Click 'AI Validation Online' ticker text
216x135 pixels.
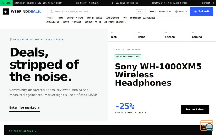pos(125,3)
